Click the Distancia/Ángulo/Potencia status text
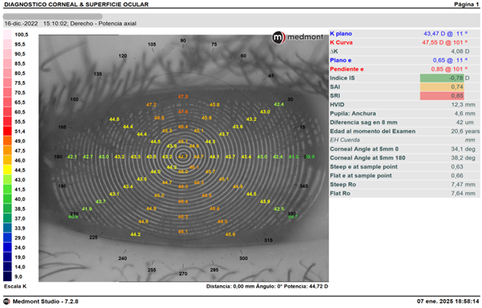 tap(267, 286)
